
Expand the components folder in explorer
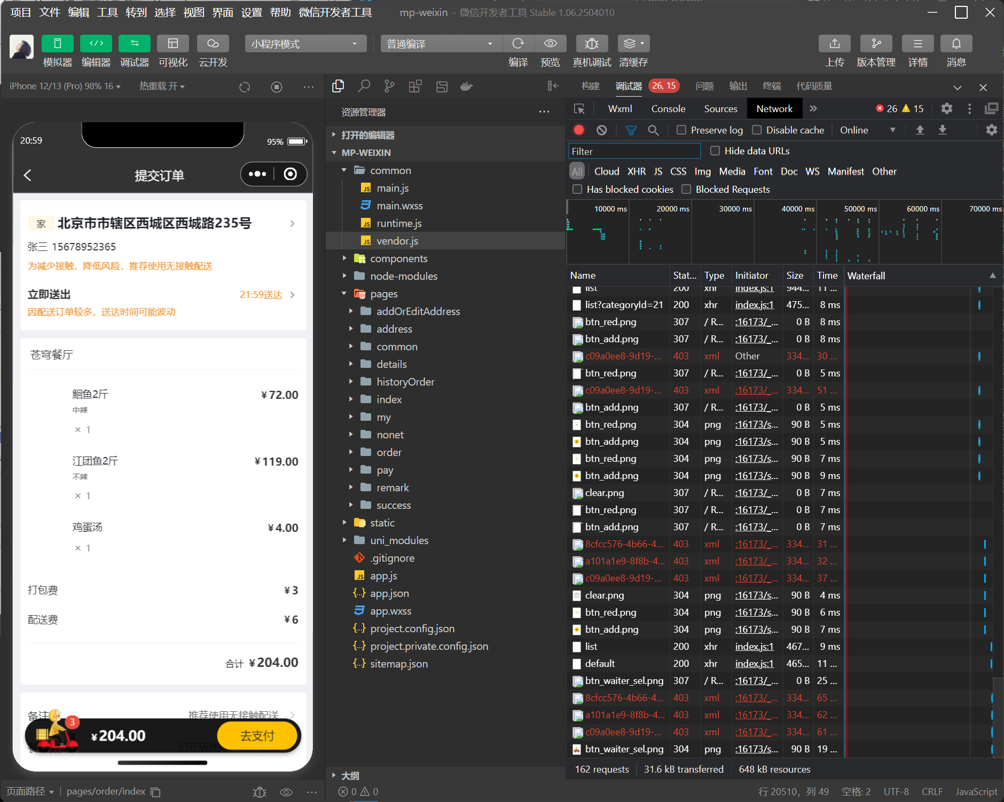[398, 259]
